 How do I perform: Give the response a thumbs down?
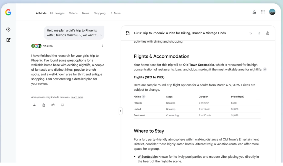(62, 105)
